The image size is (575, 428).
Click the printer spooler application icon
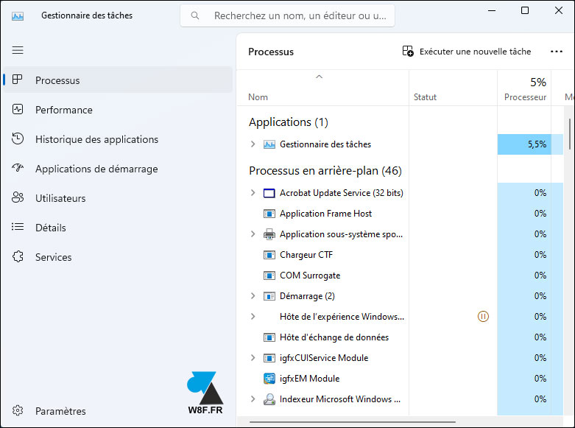(269, 234)
